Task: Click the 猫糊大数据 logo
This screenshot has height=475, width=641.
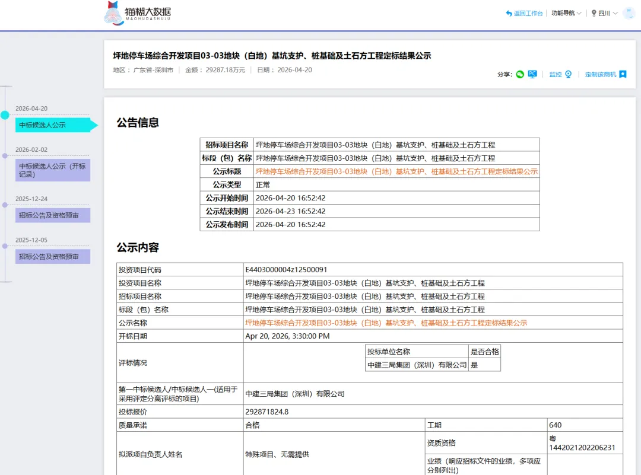Action: (137, 13)
